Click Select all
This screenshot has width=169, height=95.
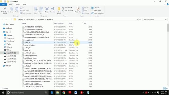point(95,8)
